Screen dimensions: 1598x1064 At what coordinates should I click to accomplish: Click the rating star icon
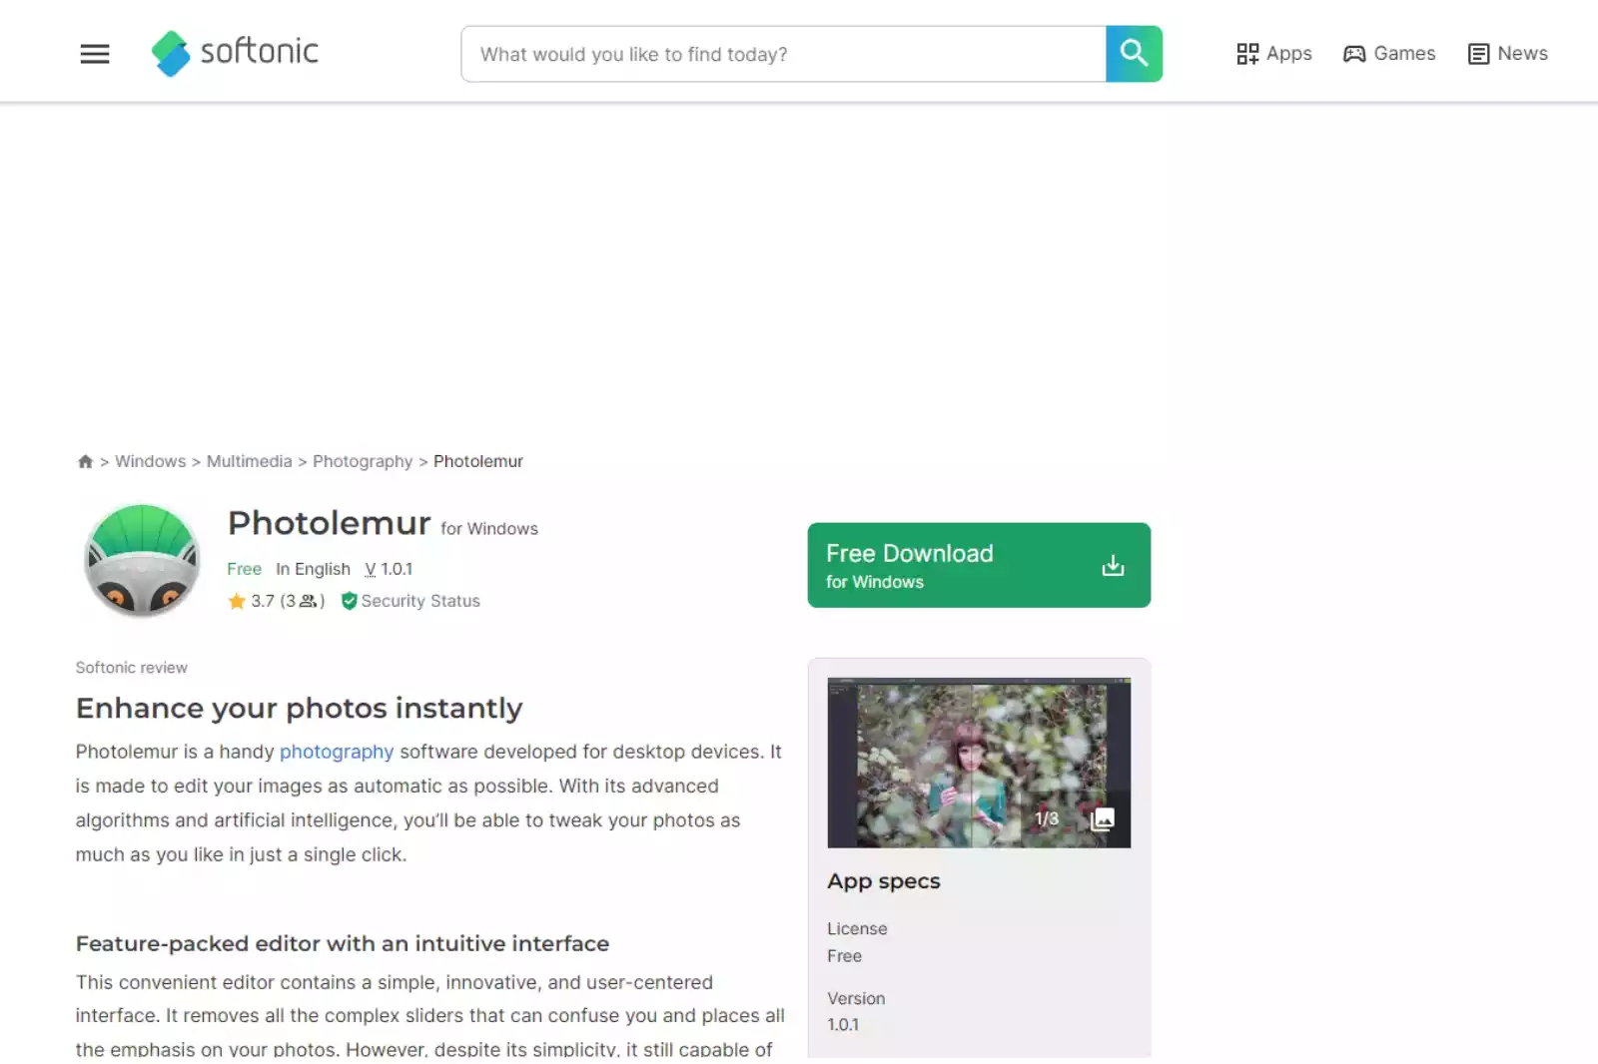[237, 601]
